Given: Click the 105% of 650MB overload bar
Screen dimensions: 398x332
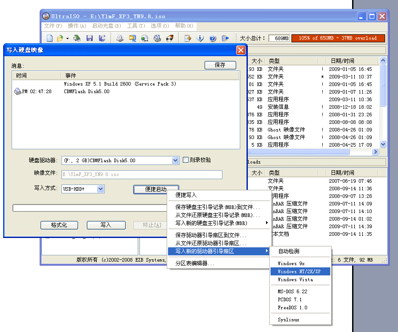Looking at the screenshot, I should (338, 38).
